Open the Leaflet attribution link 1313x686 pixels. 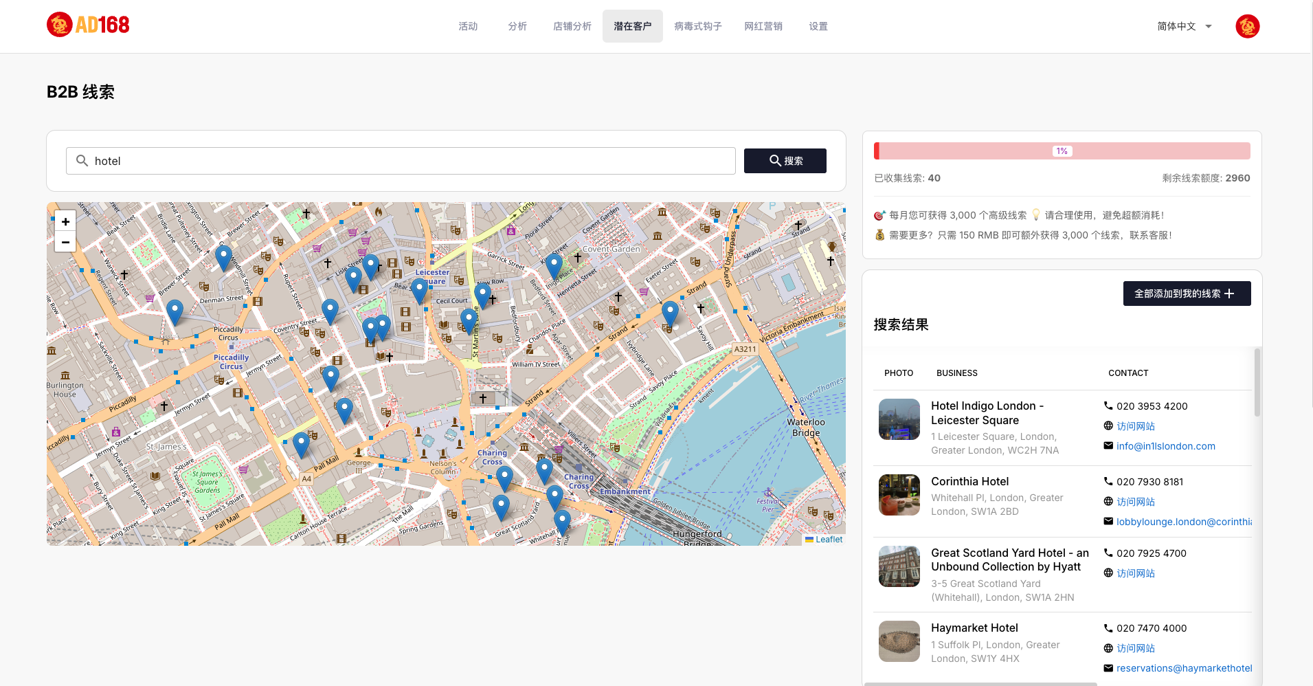(829, 540)
